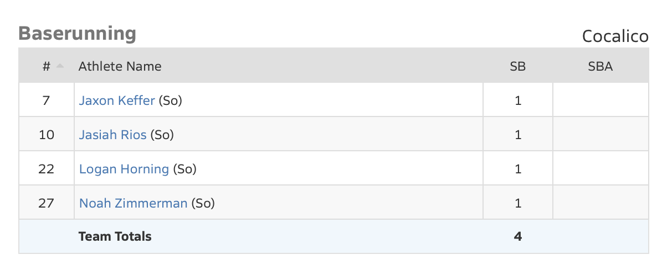This screenshot has width=657, height=265.
Task: Click the SBA column header
Action: point(600,67)
